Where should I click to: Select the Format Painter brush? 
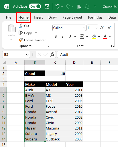(x=21, y=40)
